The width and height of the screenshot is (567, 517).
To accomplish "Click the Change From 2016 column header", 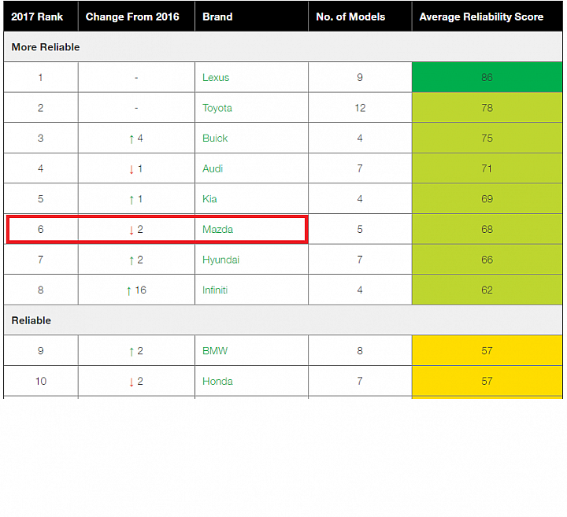I will coord(132,17).
